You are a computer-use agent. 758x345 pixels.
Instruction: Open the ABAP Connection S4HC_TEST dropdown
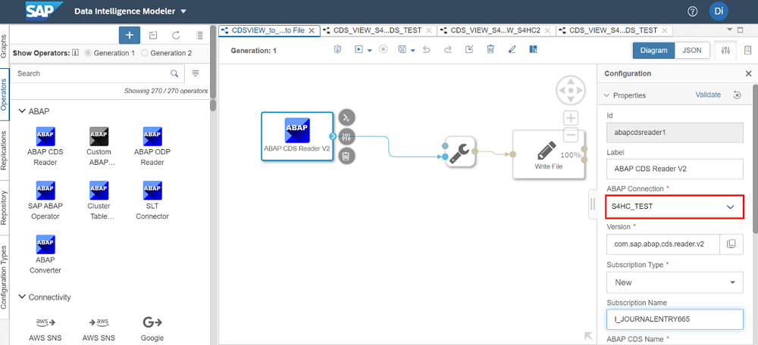675,207
